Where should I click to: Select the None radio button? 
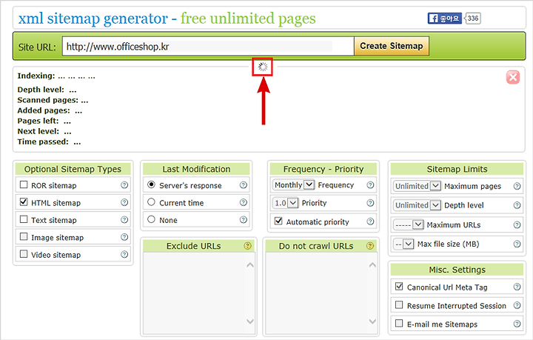[151, 219]
